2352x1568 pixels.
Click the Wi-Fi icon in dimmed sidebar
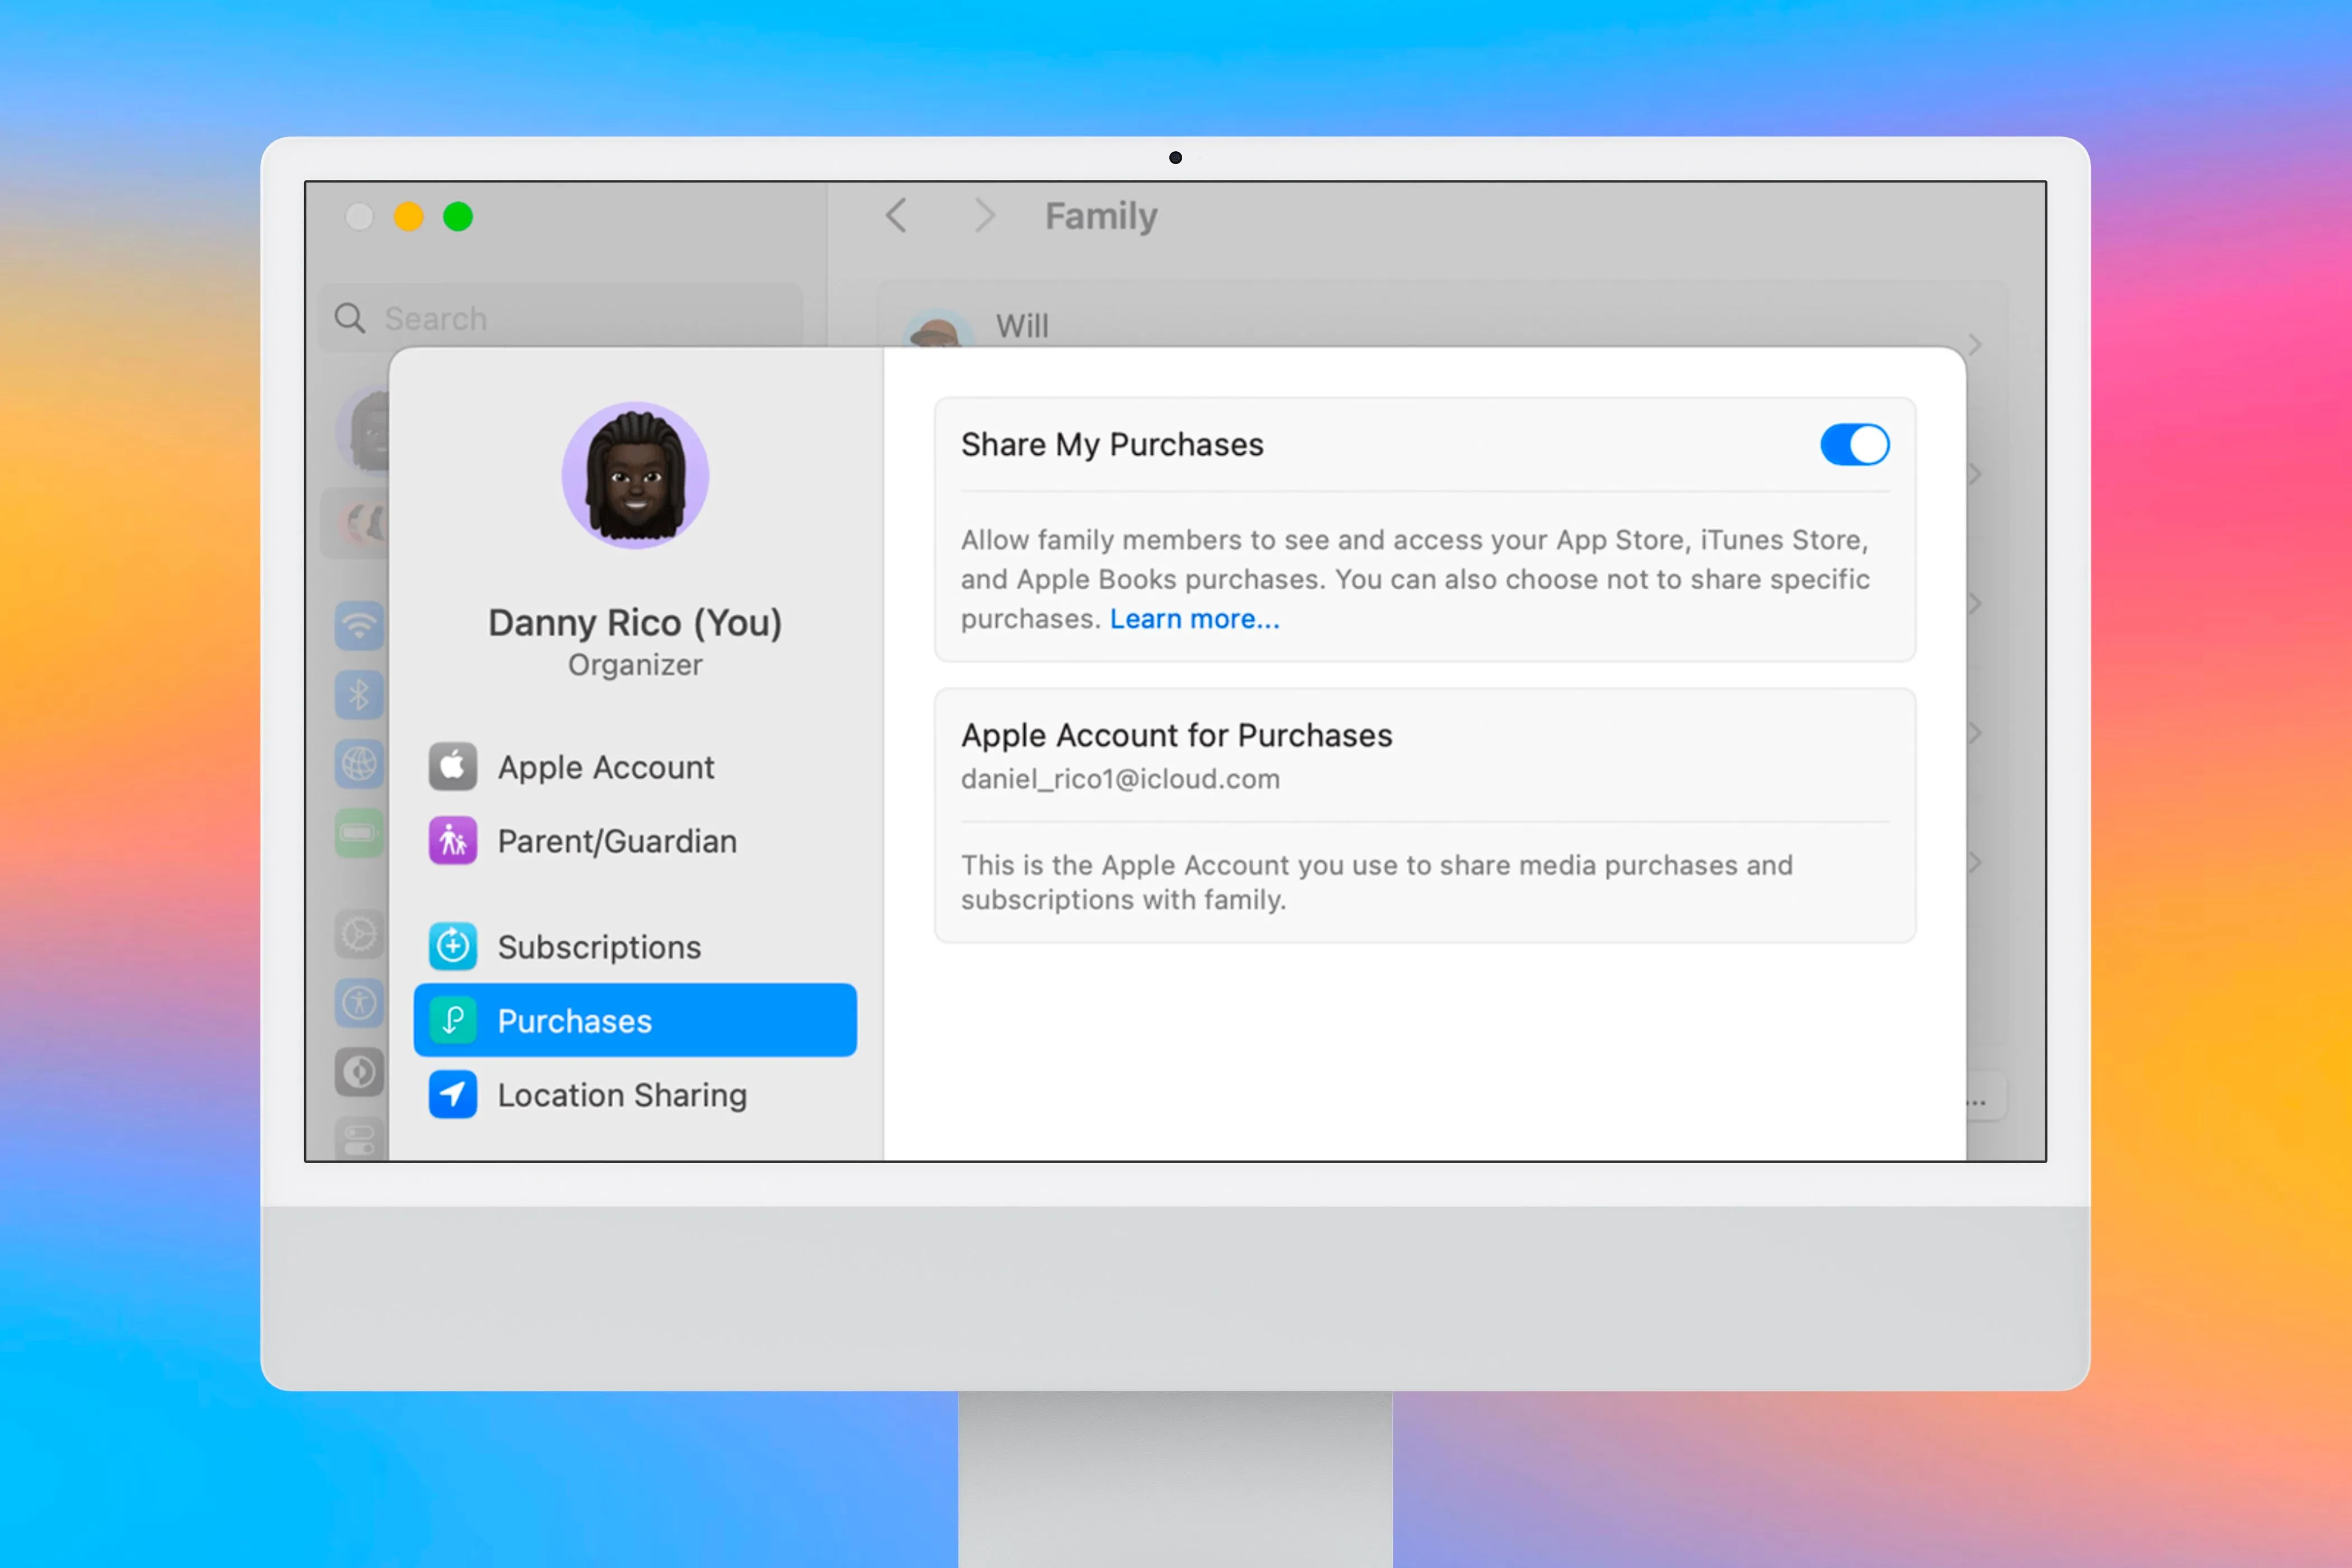coord(359,626)
